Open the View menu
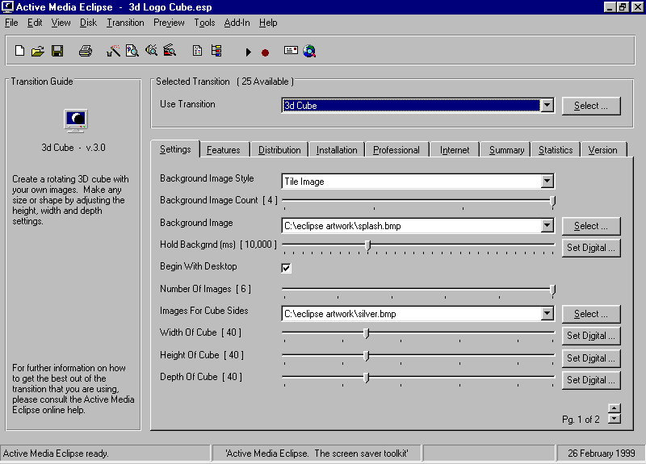The height and width of the screenshot is (464, 646). pos(61,23)
